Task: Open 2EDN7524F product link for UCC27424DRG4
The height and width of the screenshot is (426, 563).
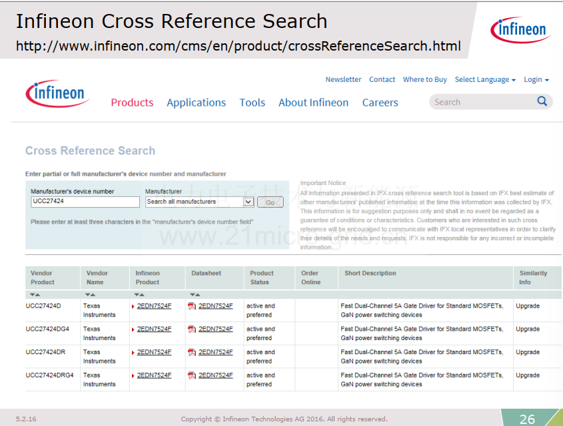Action: (154, 375)
